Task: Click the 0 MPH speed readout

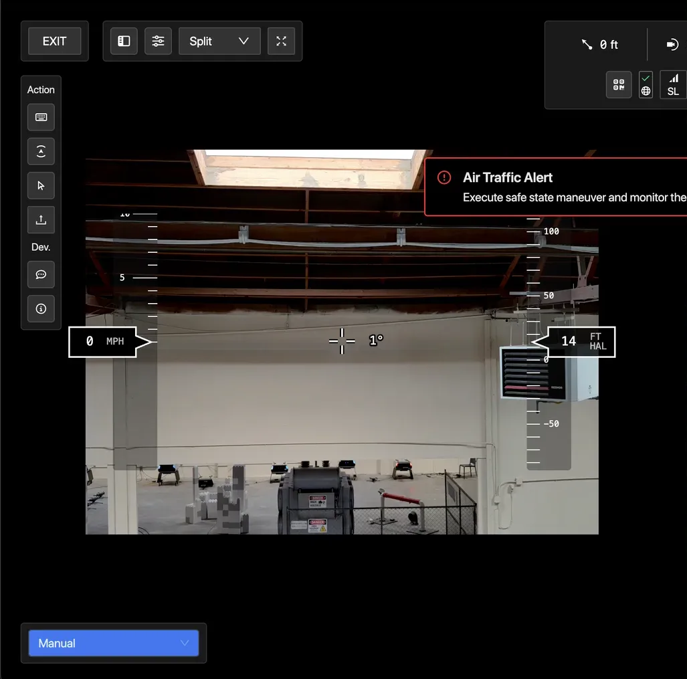Action: tap(106, 341)
